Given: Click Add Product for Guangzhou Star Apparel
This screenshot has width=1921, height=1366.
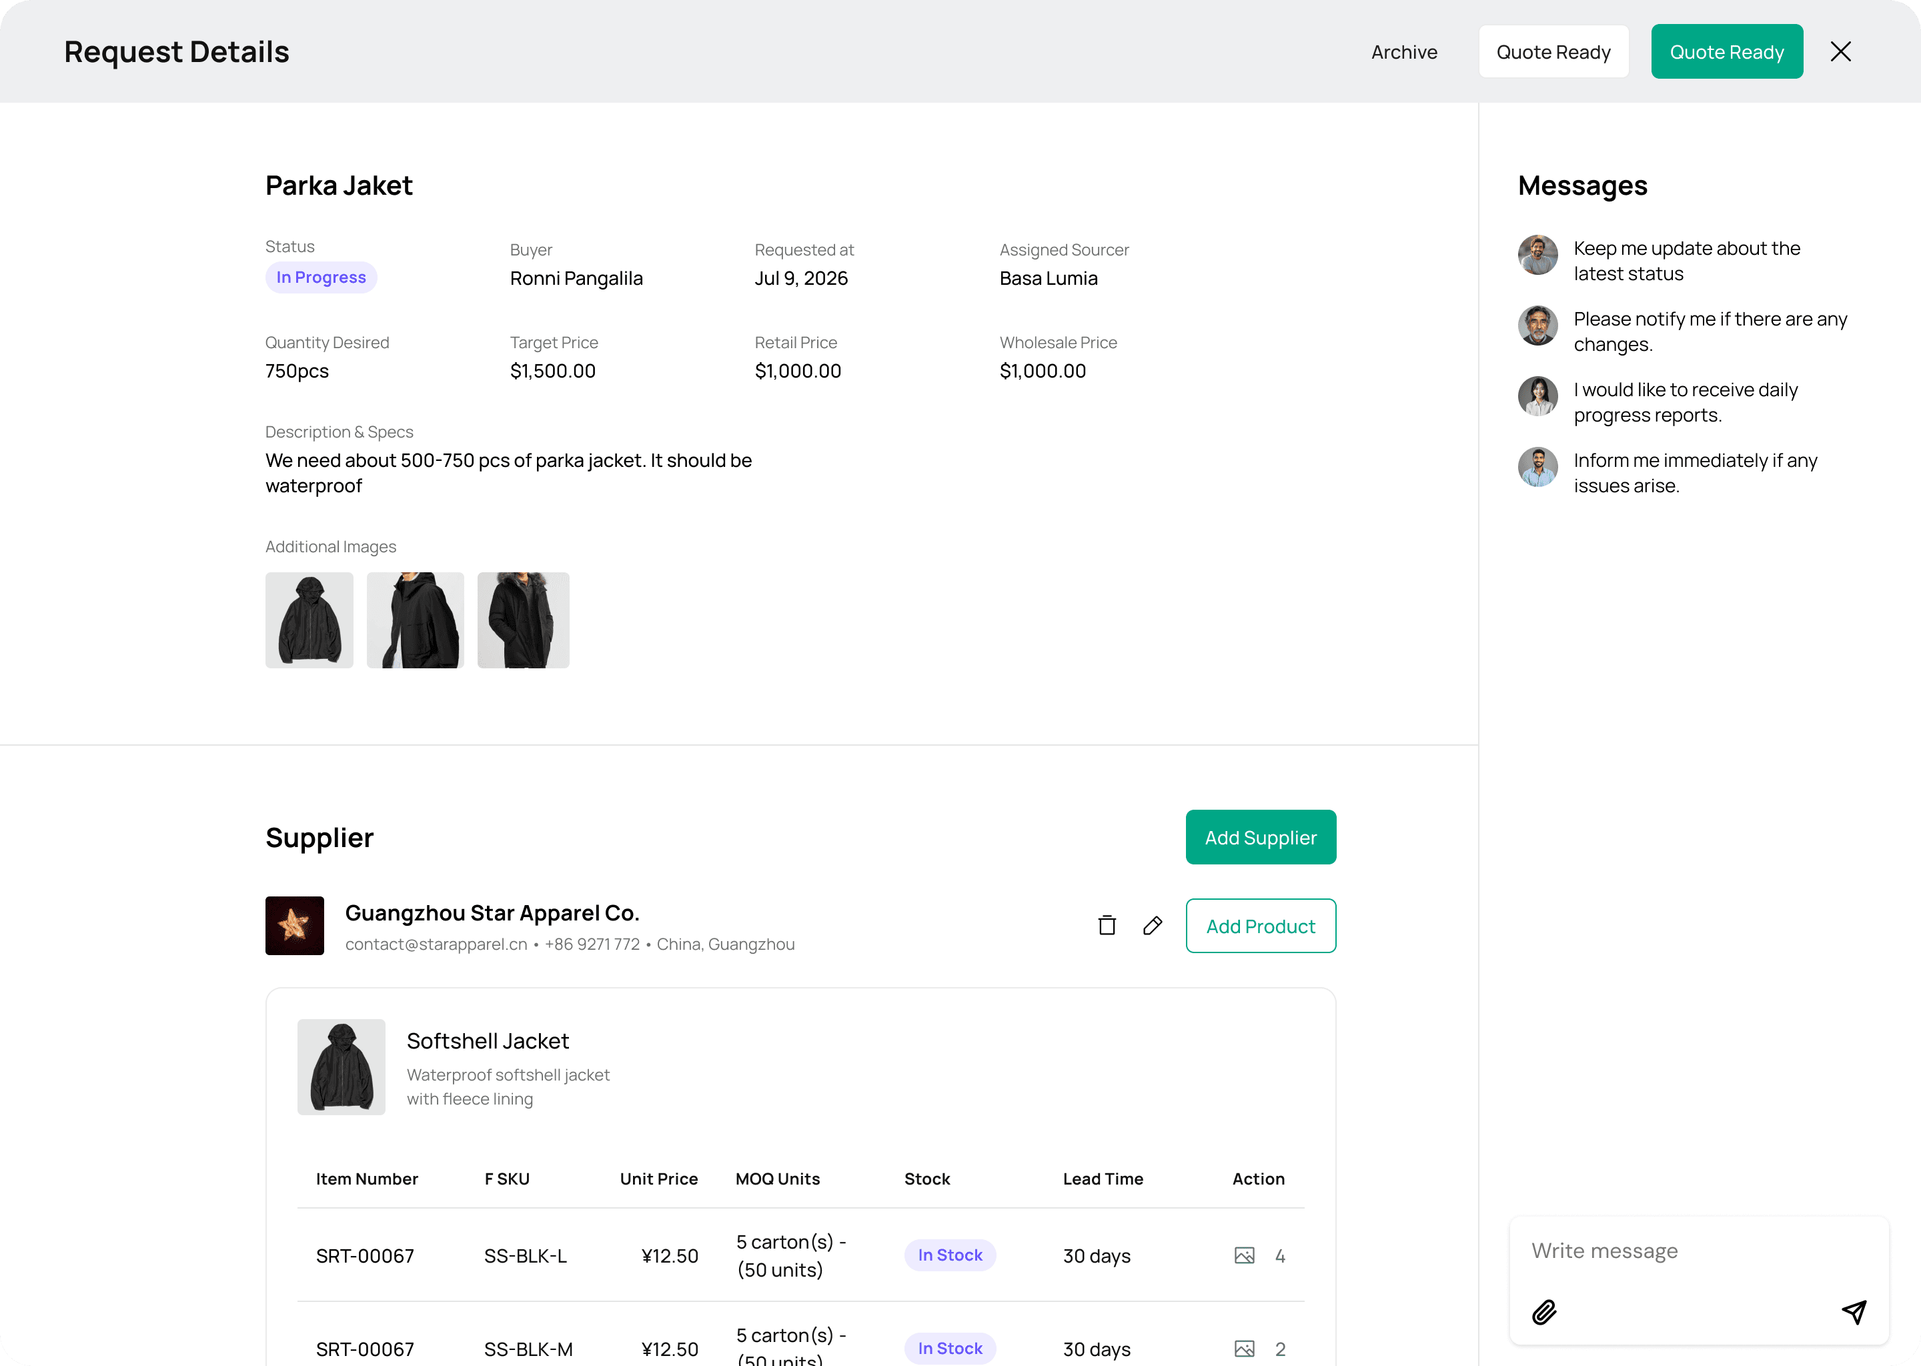Looking at the screenshot, I should tap(1261, 926).
